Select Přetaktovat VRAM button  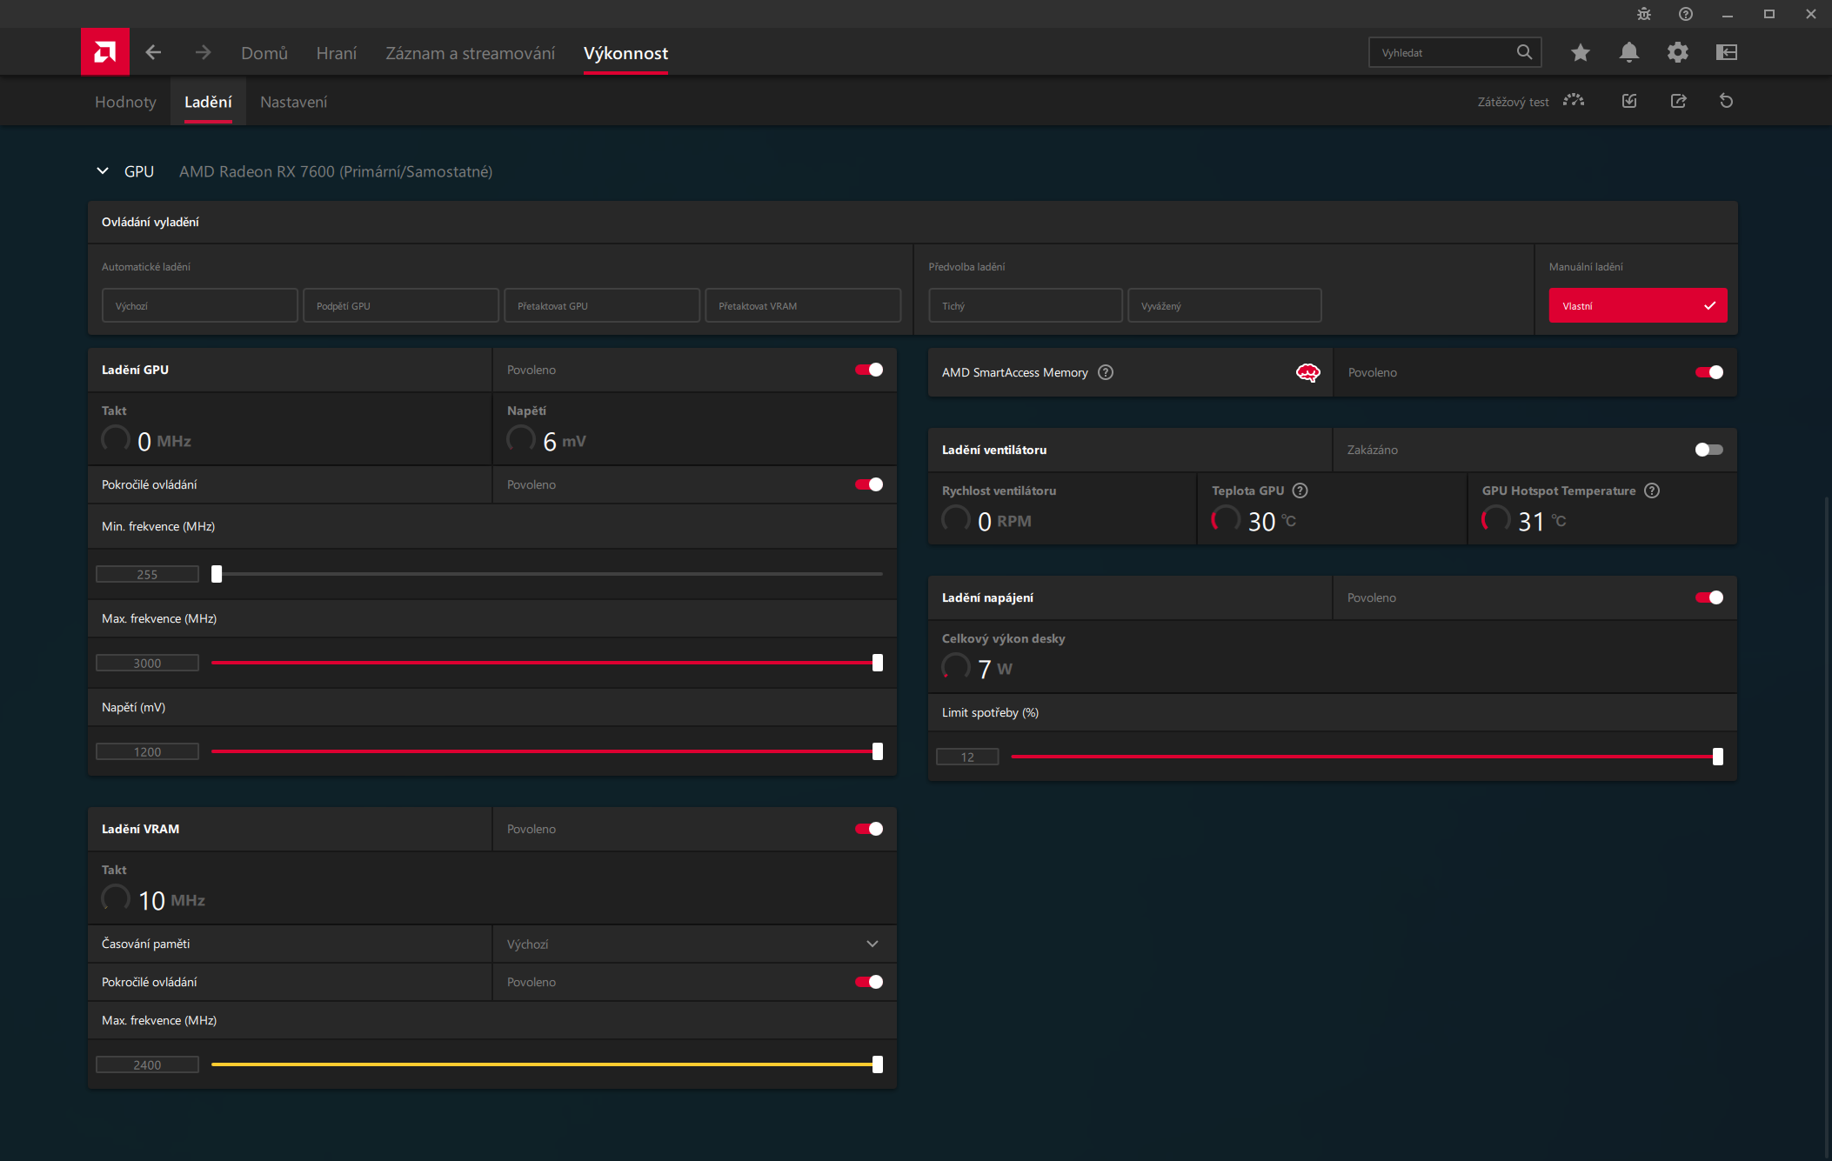(803, 305)
